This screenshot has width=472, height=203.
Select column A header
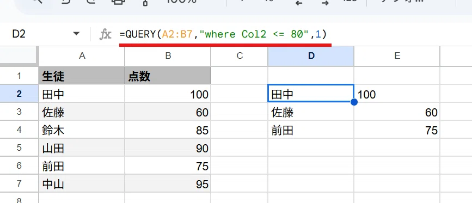[x=82, y=56]
